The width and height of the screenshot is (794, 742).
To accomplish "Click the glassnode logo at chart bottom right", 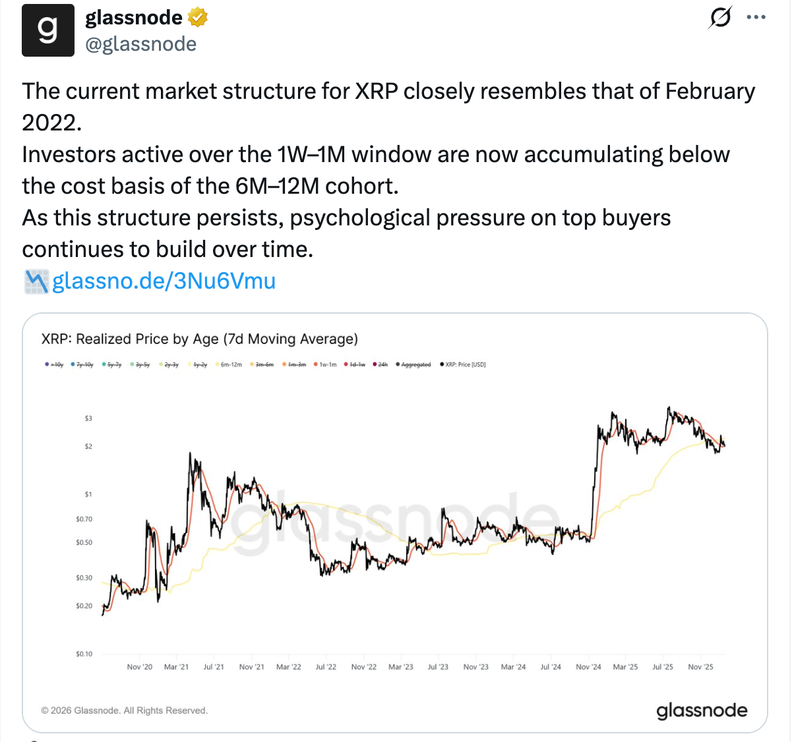I will pyautogui.click(x=701, y=710).
